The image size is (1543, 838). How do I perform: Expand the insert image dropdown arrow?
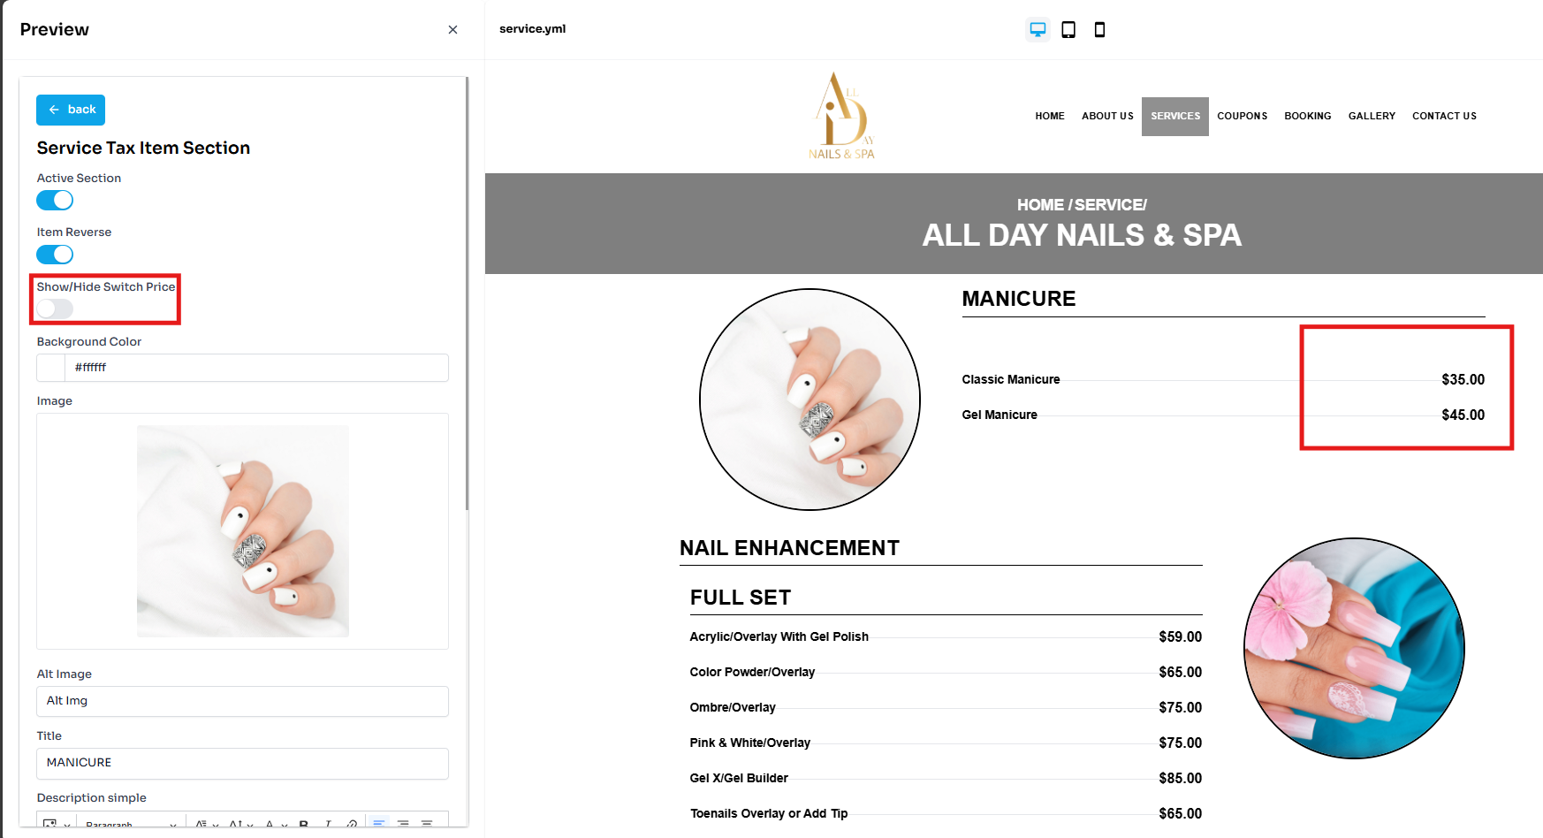67,825
